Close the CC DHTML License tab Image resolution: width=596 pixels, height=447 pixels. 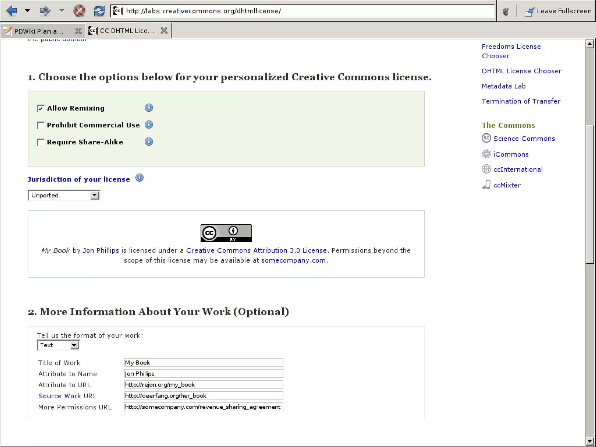(164, 30)
